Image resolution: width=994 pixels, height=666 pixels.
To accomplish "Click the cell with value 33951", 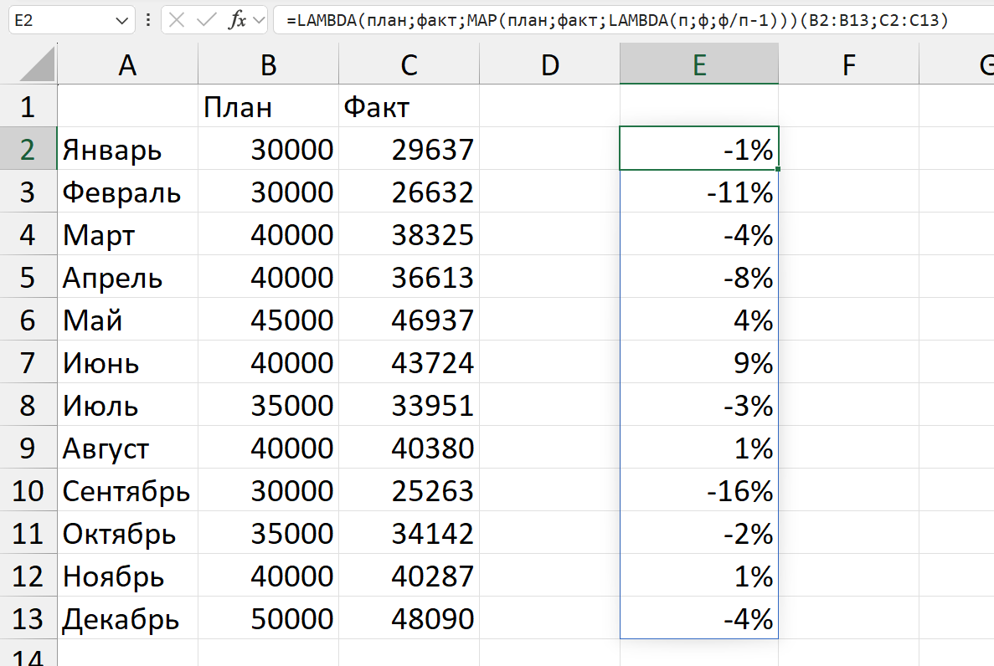I will coord(409,405).
